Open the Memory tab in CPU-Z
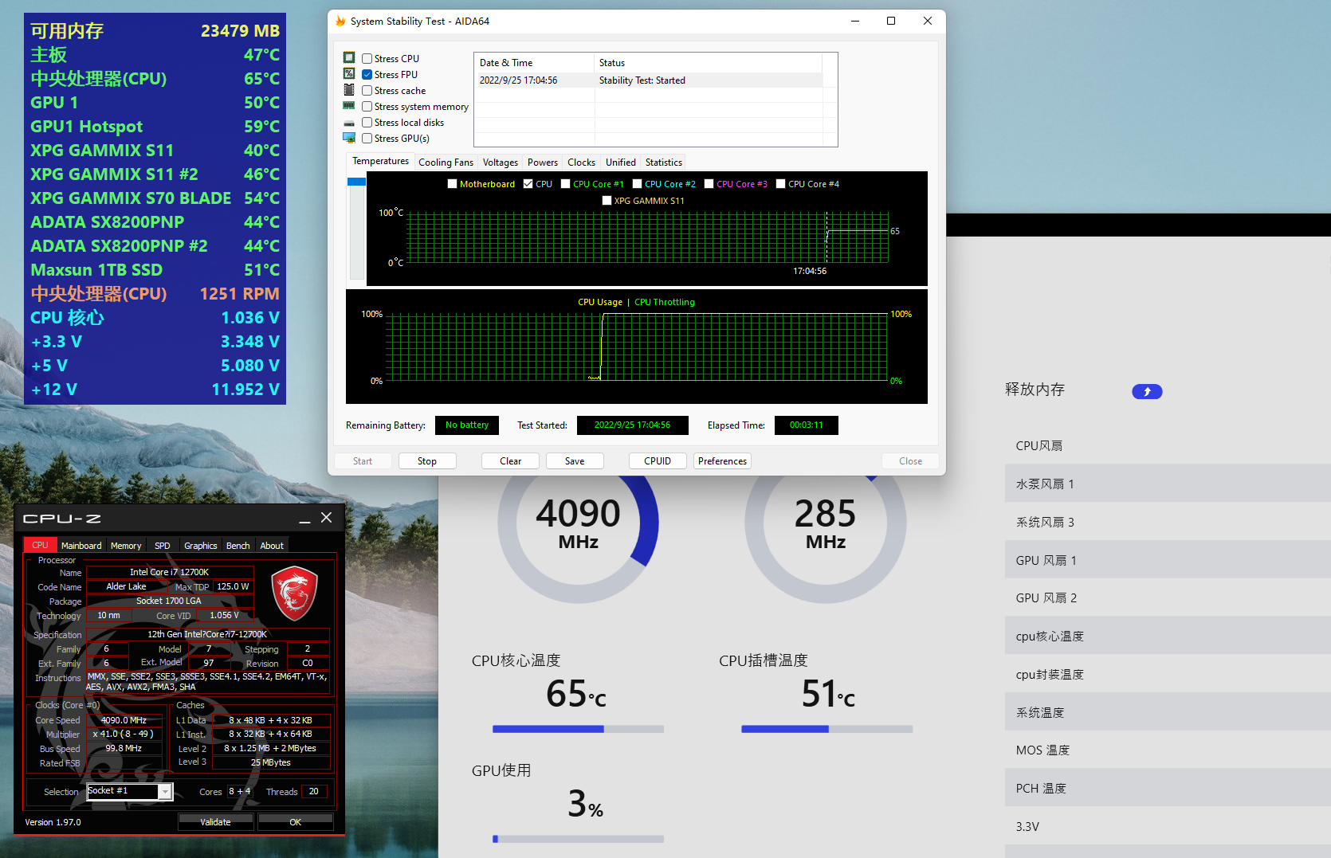The height and width of the screenshot is (858, 1331). click(126, 546)
